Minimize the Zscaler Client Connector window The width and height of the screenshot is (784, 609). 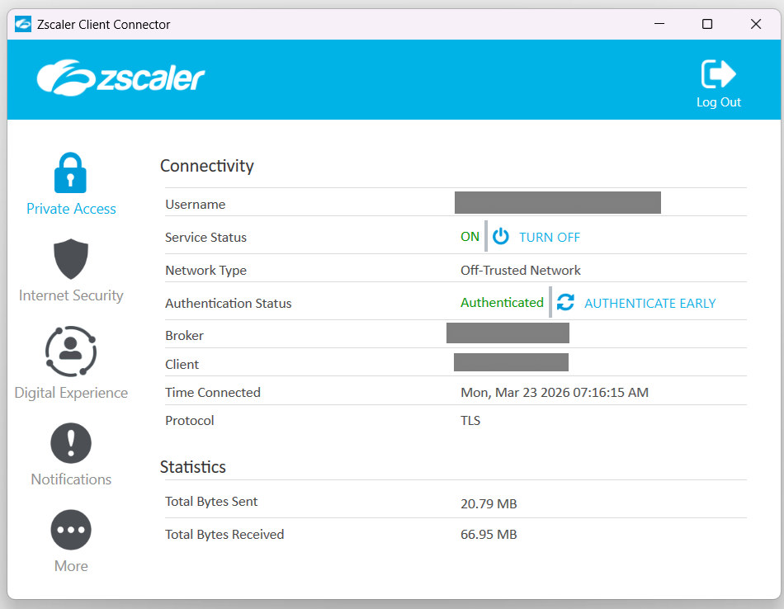(659, 24)
